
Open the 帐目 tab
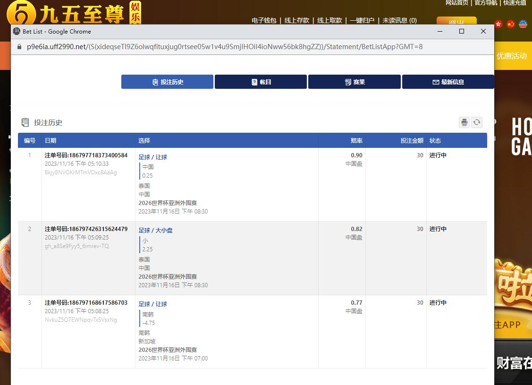point(261,82)
